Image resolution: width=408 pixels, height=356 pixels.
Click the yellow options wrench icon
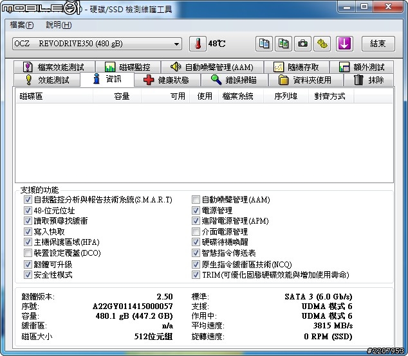pos(322,44)
